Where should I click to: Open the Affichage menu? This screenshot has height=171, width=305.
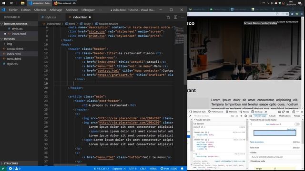tap(56, 10)
